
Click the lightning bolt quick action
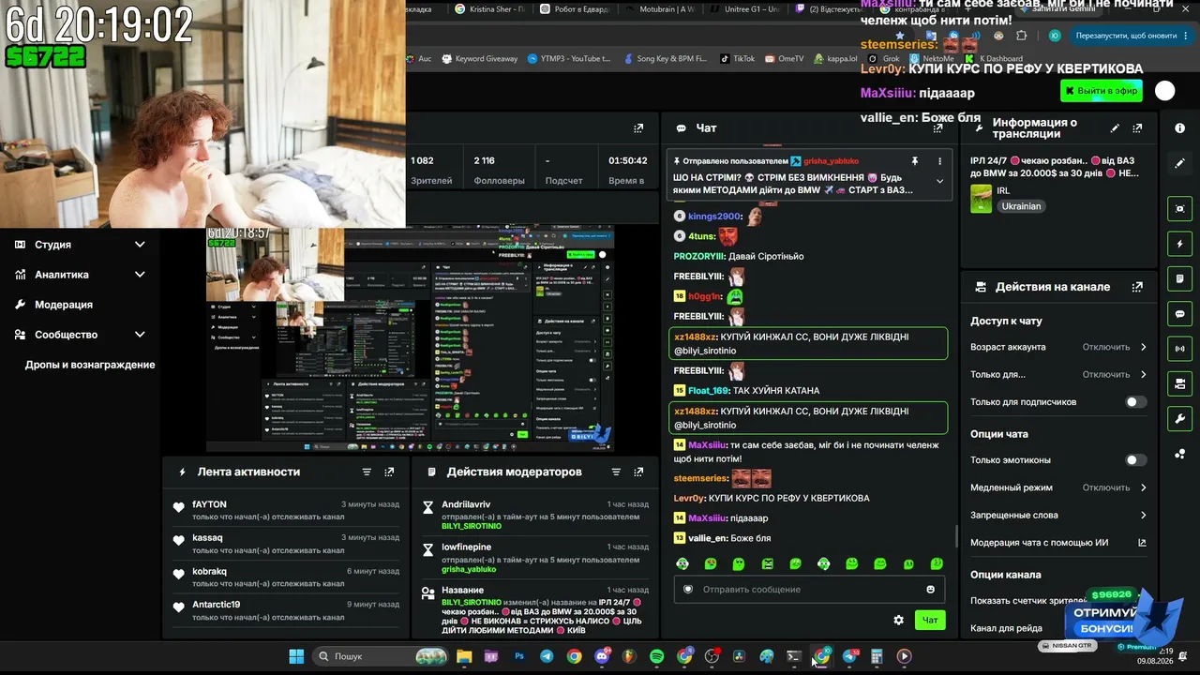(1179, 245)
